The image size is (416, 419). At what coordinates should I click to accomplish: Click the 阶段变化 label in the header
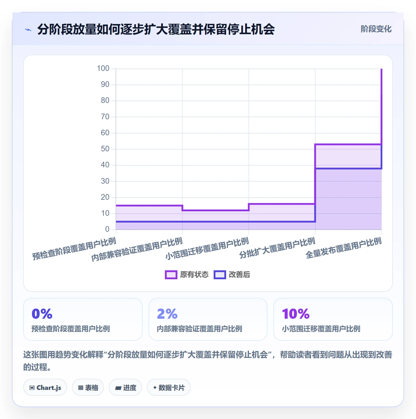point(376,29)
